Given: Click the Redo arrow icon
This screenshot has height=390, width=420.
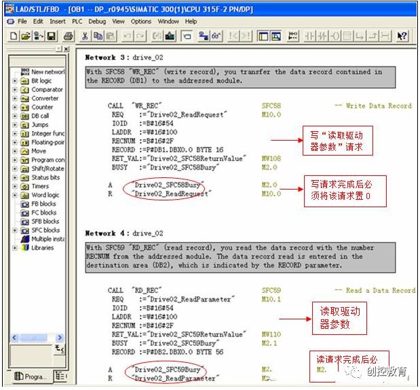Looking at the screenshot, I should tap(140, 36).
